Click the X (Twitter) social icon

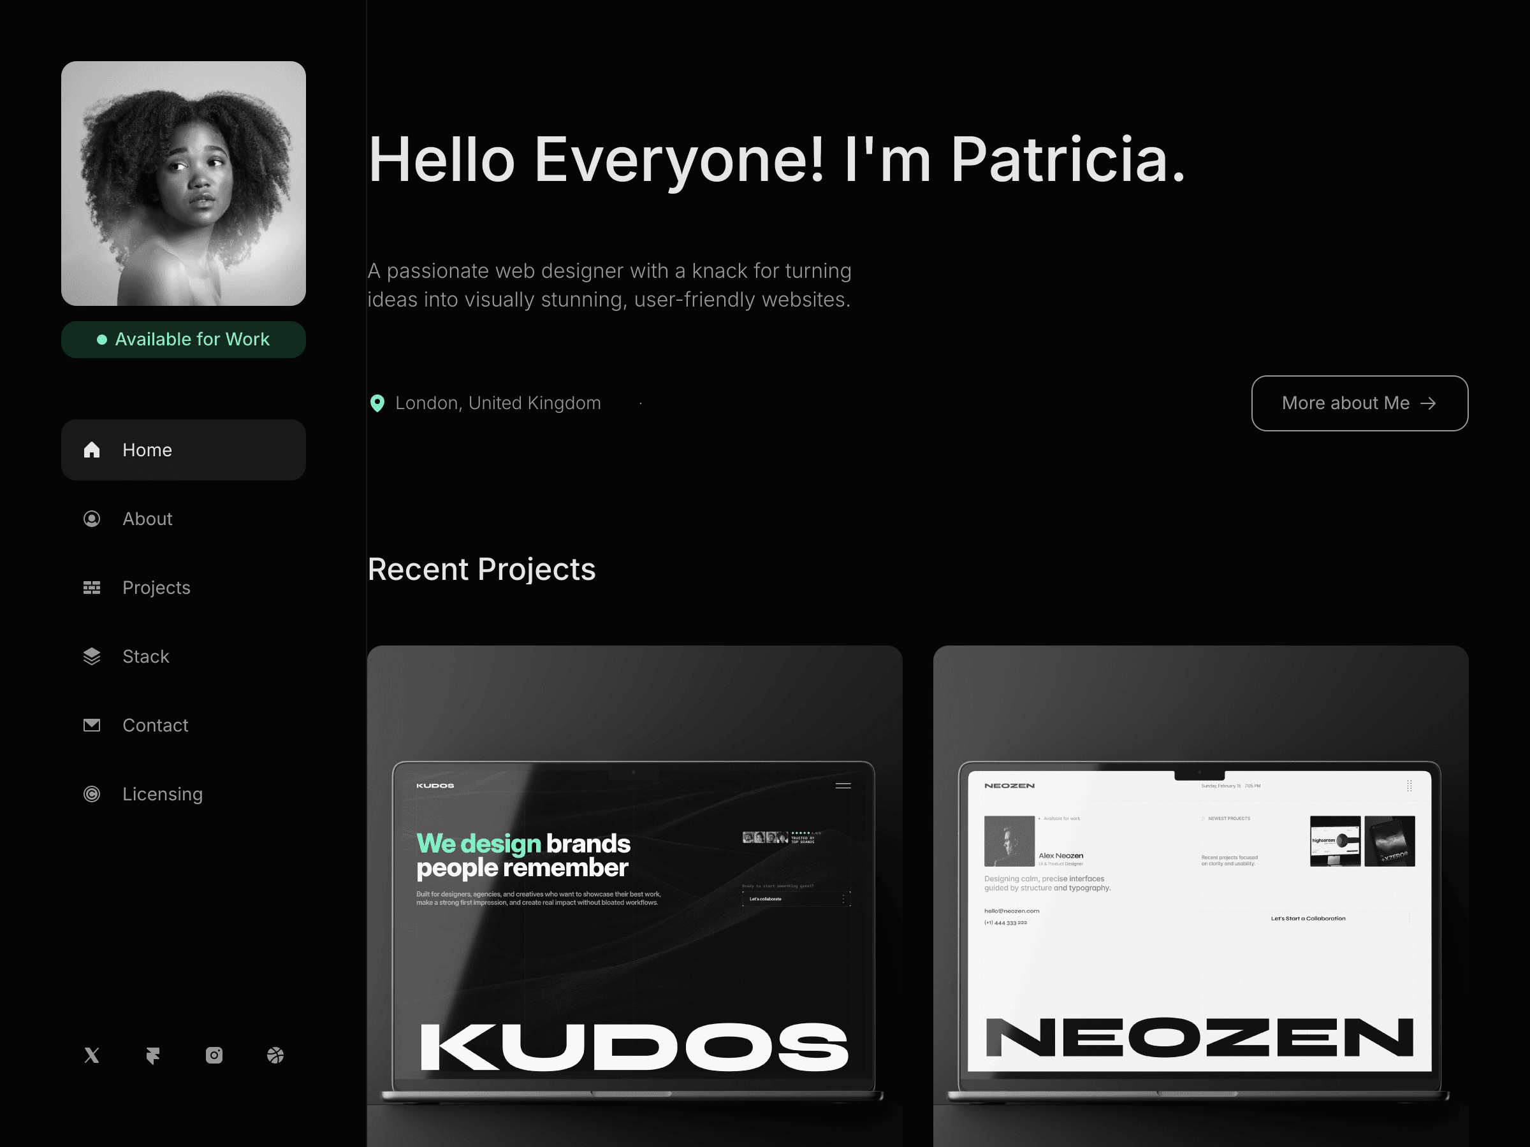pyautogui.click(x=91, y=1055)
